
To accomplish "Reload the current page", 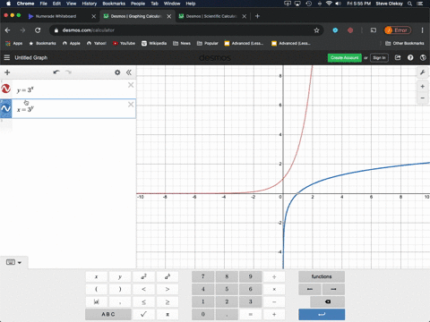I will (38, 30).
